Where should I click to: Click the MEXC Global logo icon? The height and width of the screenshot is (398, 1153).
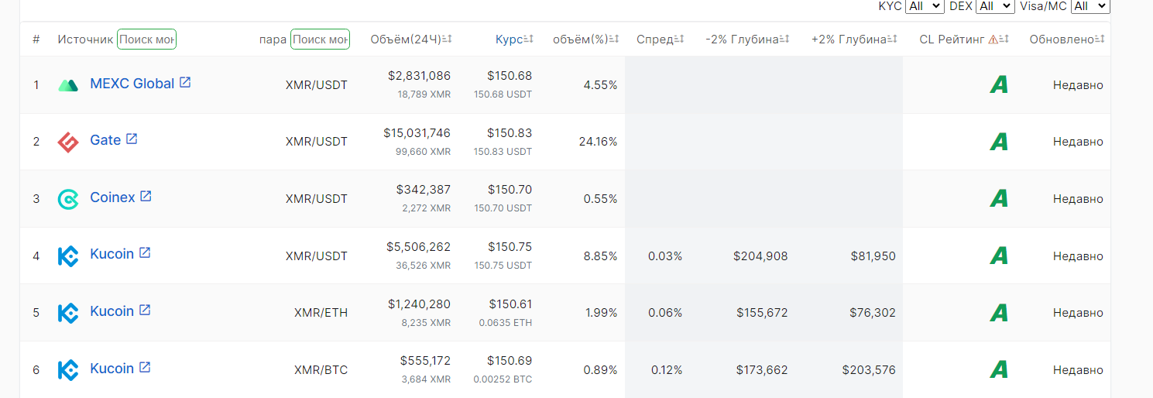(x=68, y=85)
